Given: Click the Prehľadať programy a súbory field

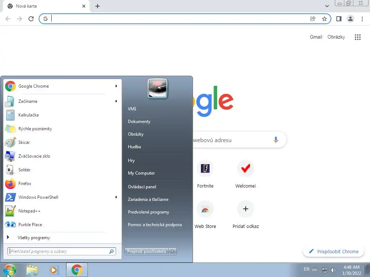Looking at the screenshot, I should tap(62, 251).
